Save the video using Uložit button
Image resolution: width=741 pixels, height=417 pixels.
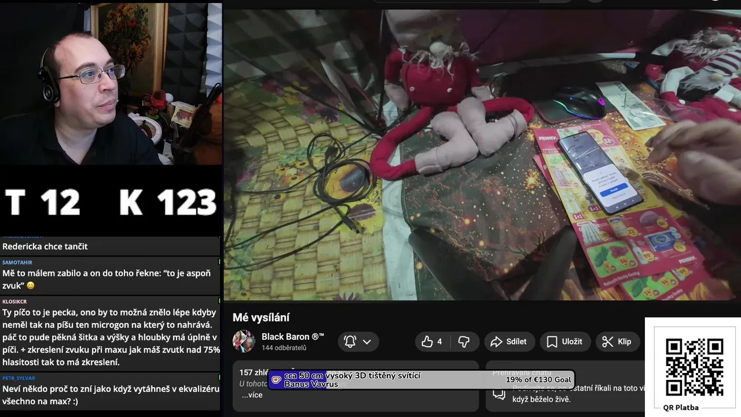(565, 342)
